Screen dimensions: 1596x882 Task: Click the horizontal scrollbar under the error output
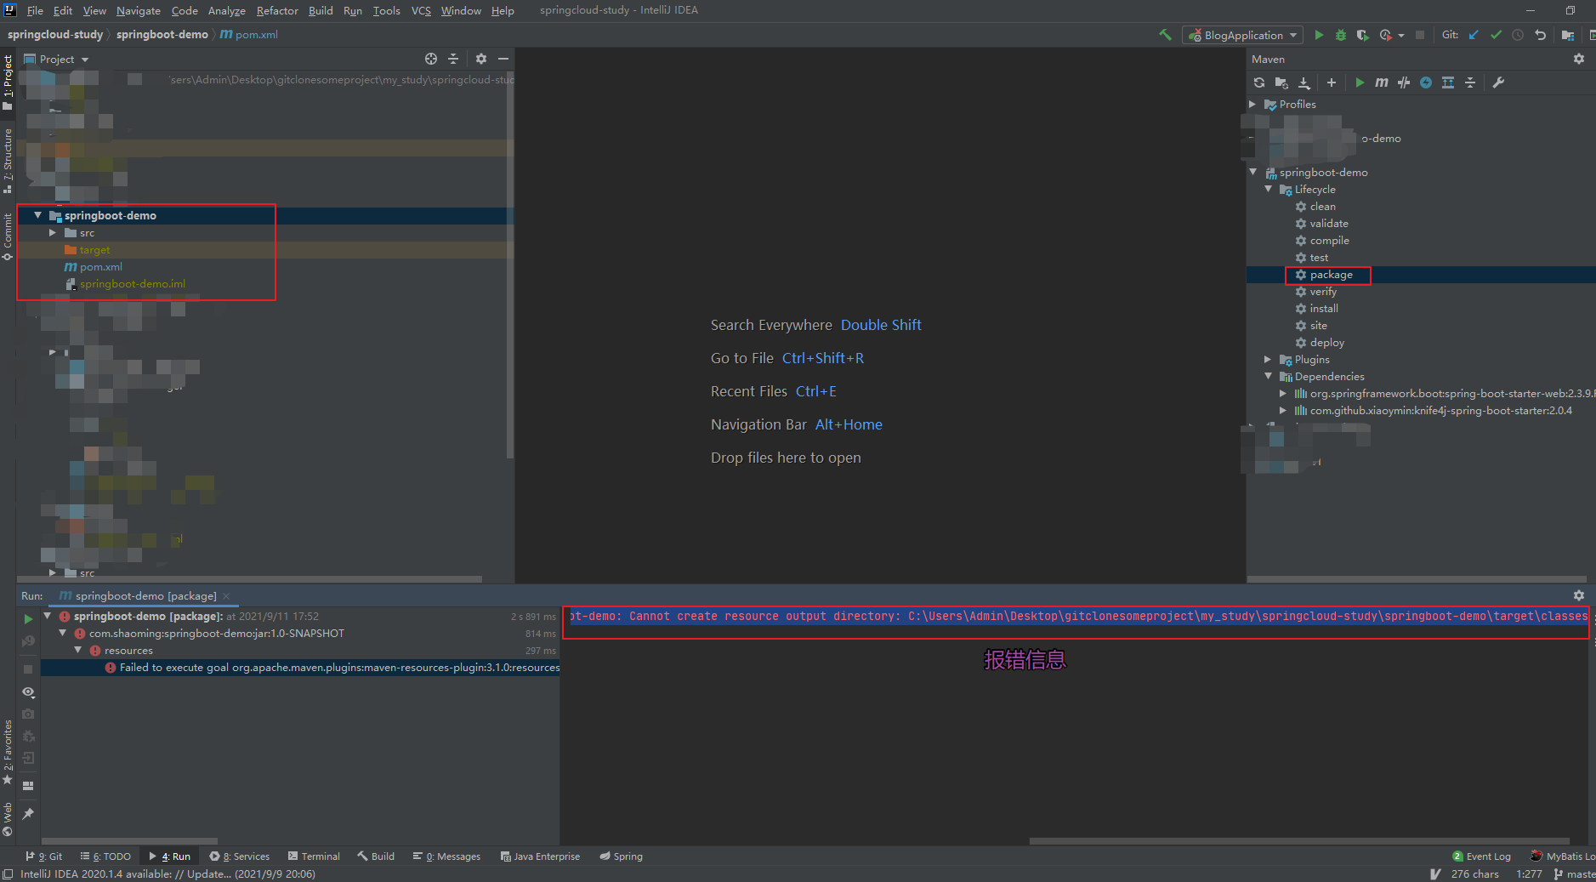coord(1299,841)
